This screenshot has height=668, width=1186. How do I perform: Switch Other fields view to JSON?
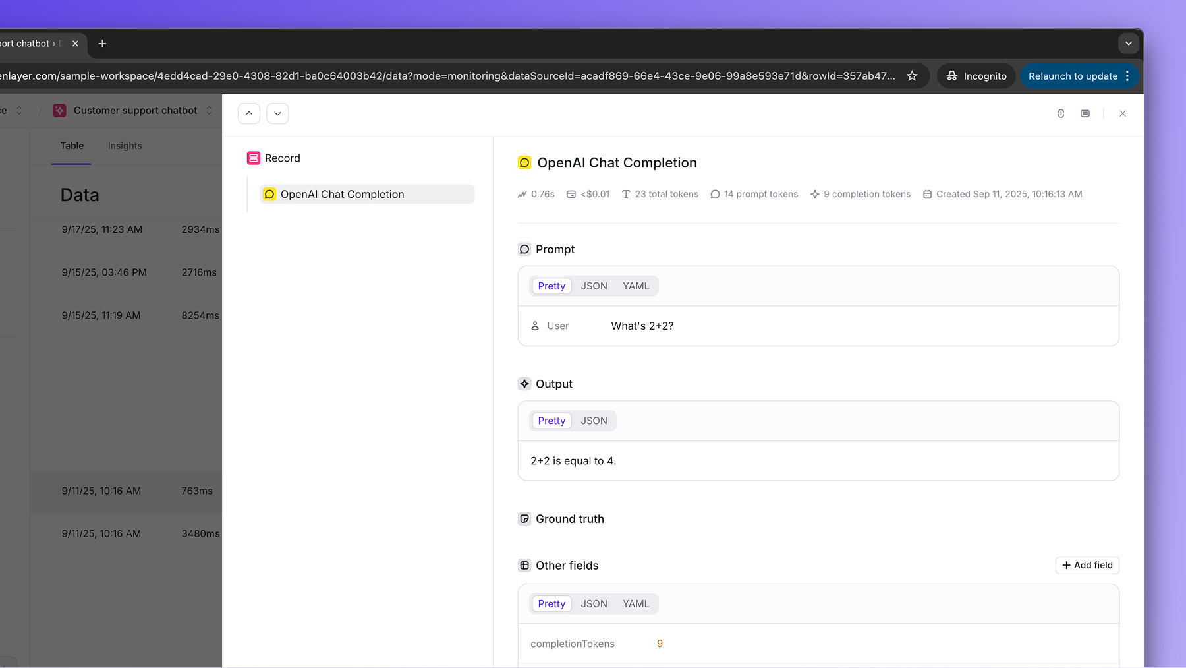coord(594,604)
